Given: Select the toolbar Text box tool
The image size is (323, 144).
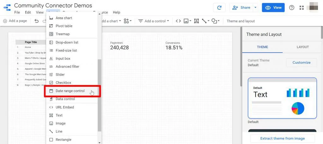Looking at the screenshot, I should tap(196, 21).
